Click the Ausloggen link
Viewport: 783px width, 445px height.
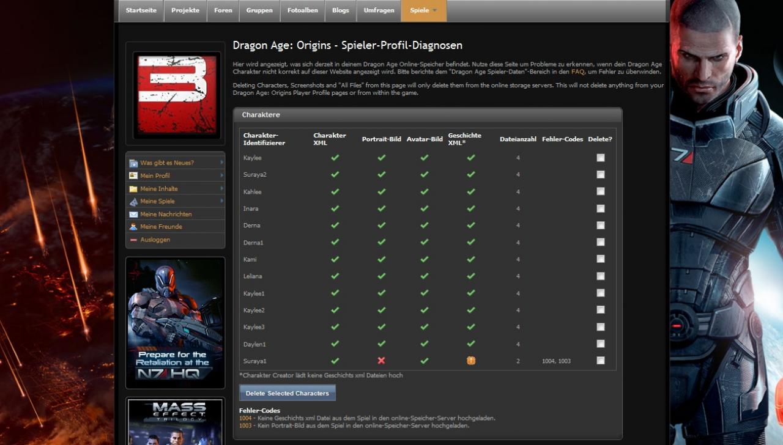pyautogui.click(x=155, y=240)
